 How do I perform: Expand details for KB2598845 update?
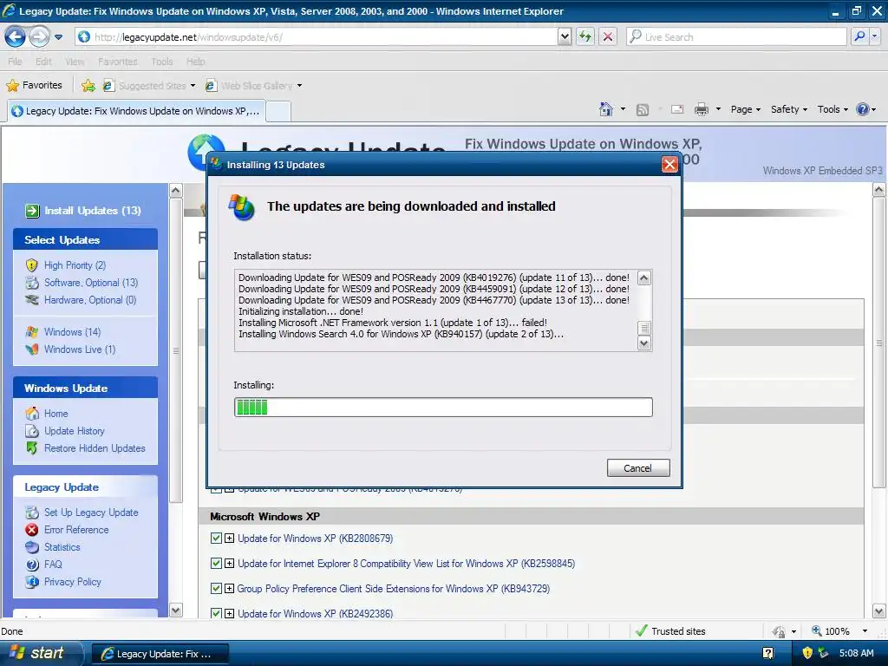229,563
